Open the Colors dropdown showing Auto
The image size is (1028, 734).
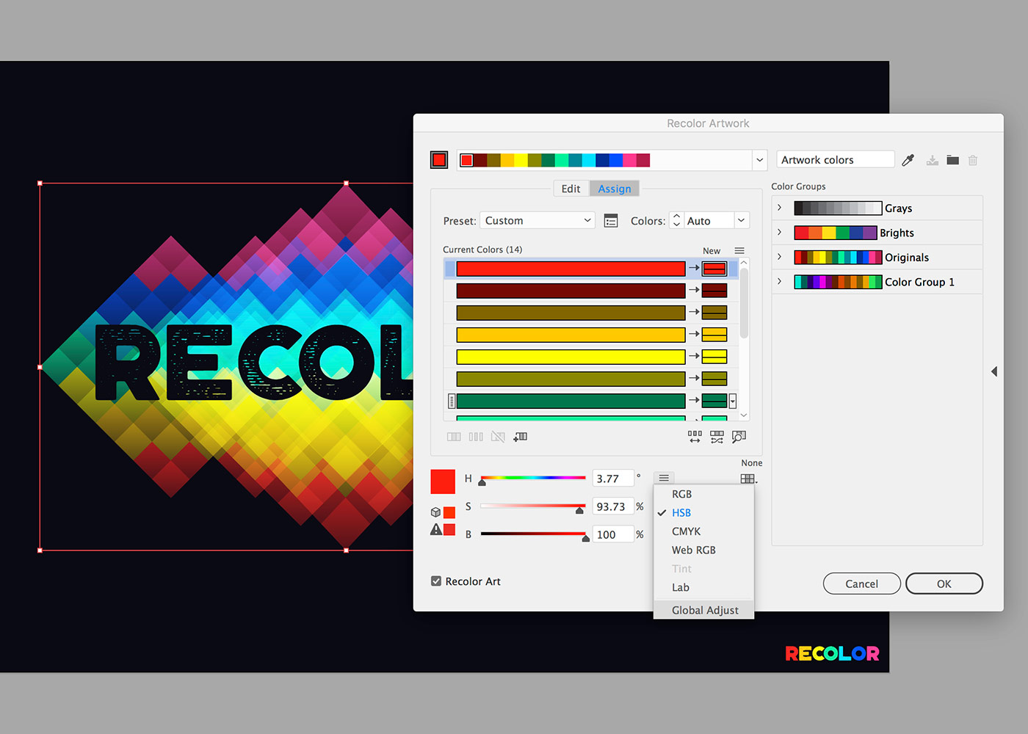716,221
